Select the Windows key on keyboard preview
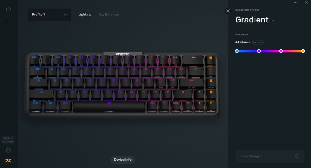The height and width of the screenshot is (168, 311). click(50, 106)
